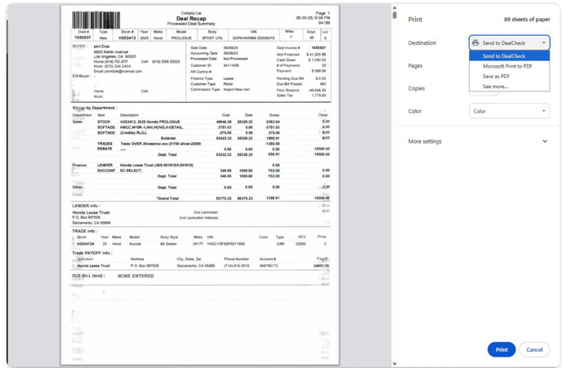
Task: Click the printer icon in Destination field
Action: click(475, 43)
